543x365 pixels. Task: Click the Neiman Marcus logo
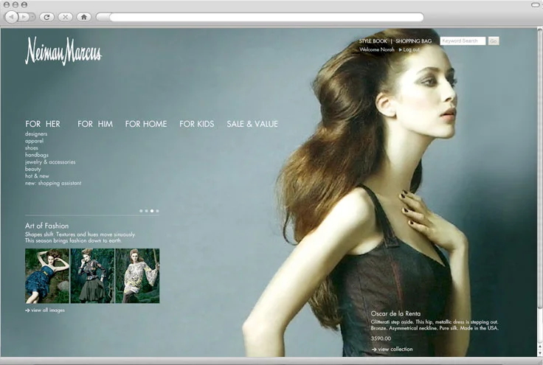(63, 51)
